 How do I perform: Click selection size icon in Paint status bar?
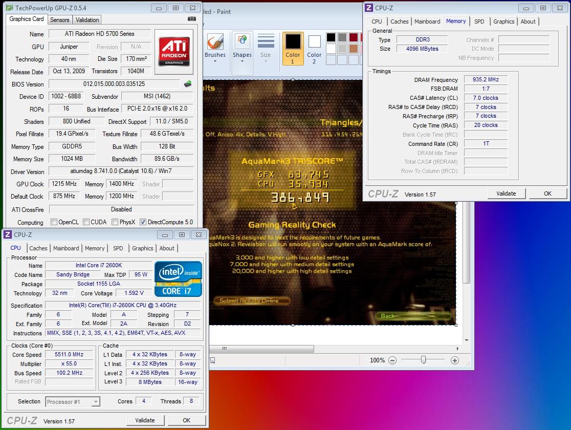point(213,360)
